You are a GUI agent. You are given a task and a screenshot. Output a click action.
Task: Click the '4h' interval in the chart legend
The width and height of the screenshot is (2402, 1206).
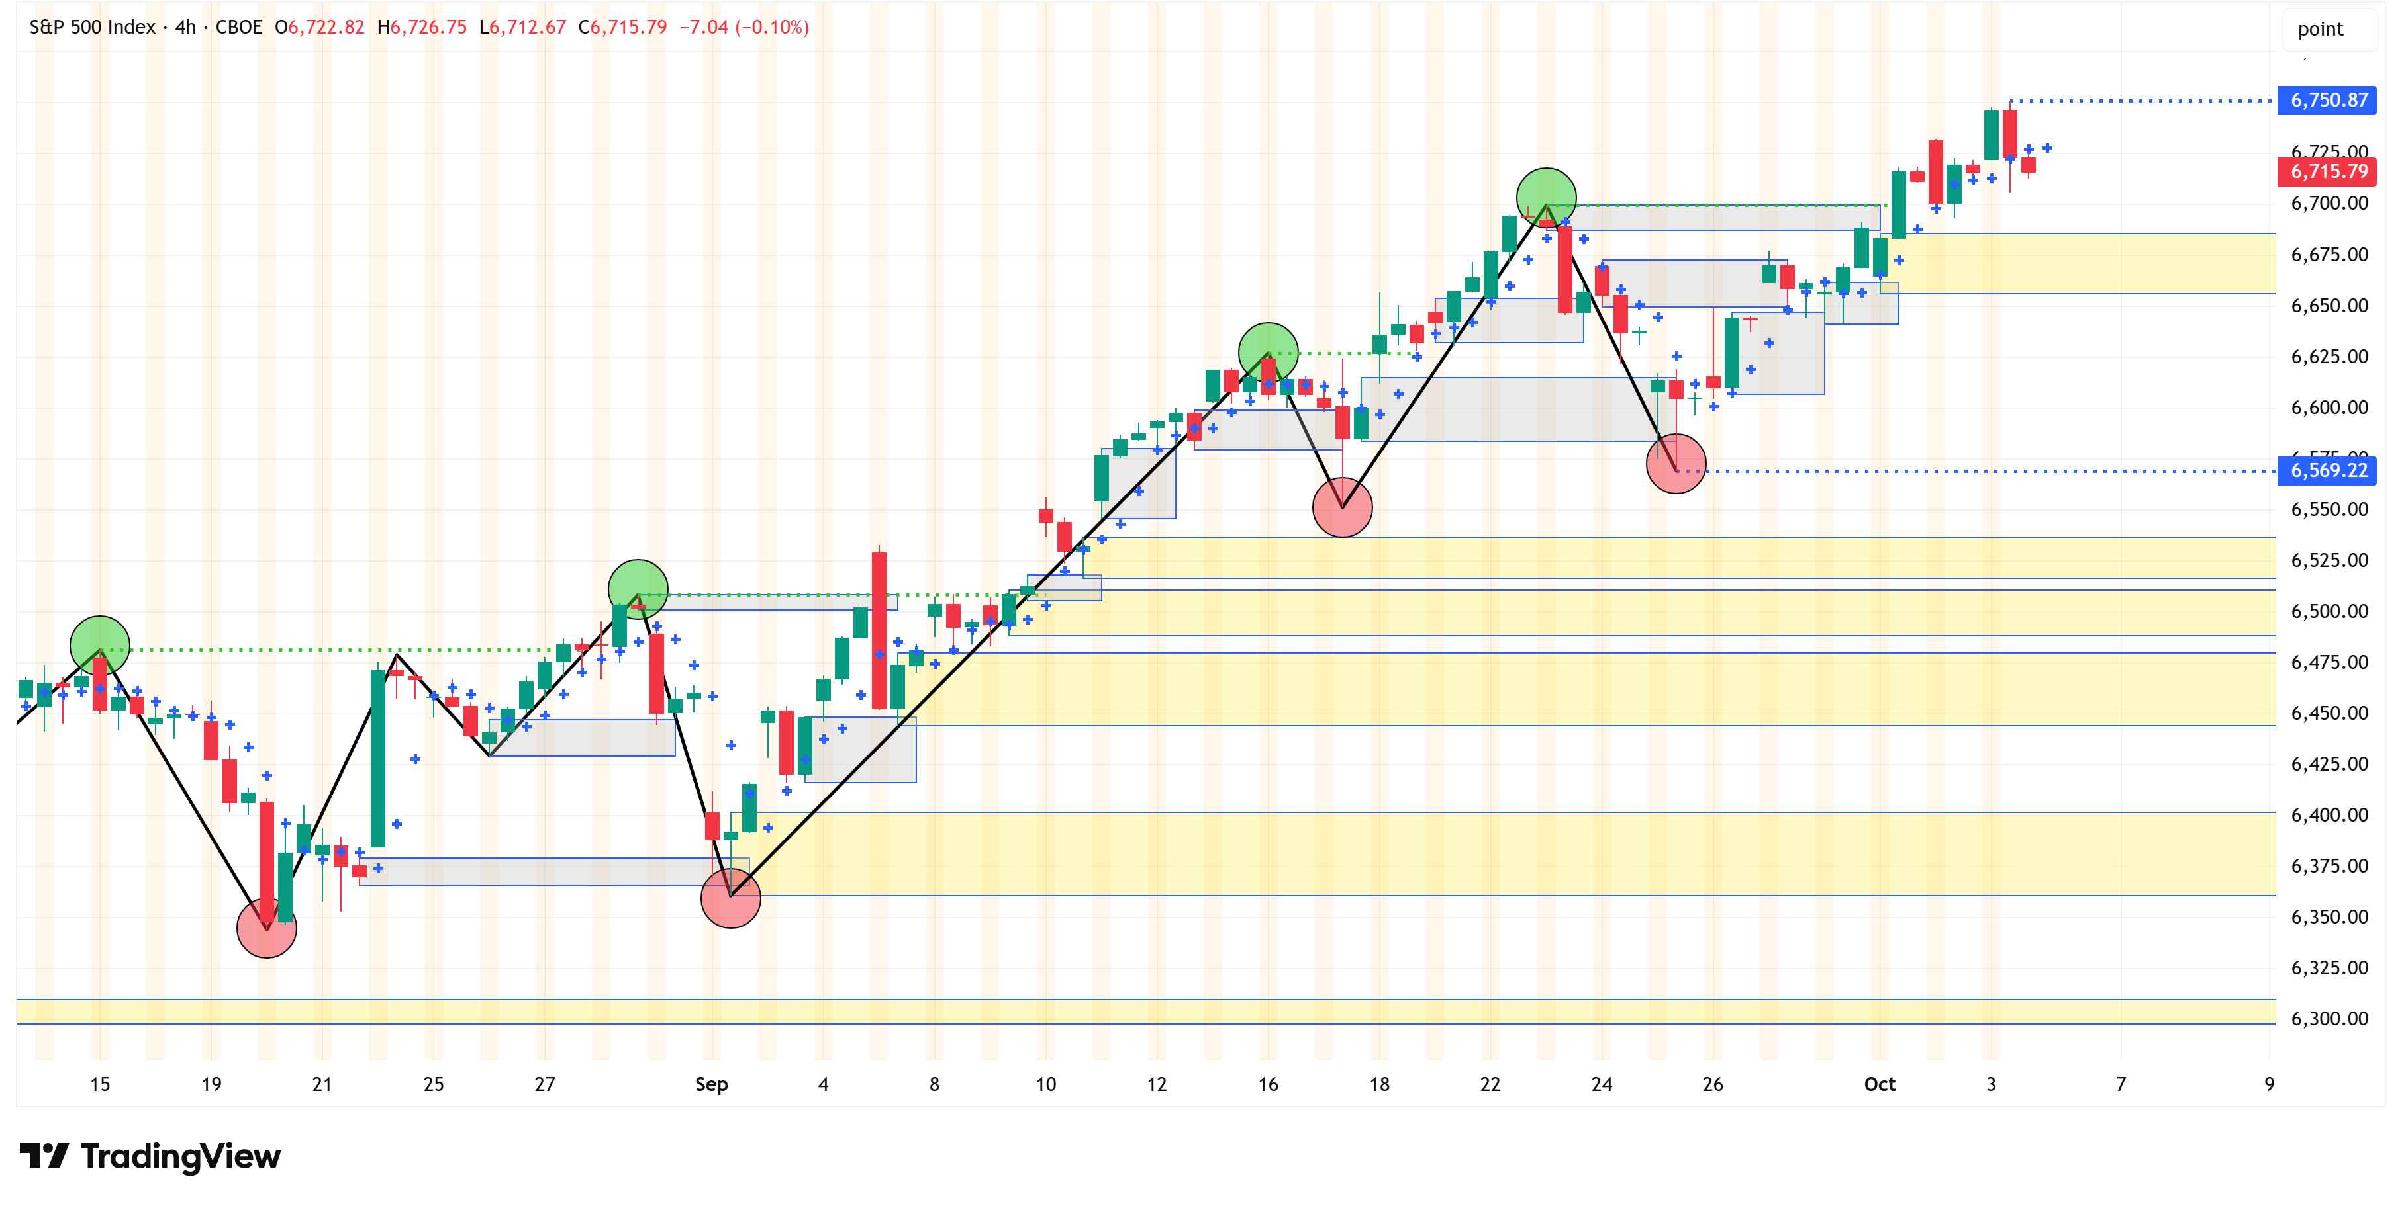coord(185,27)
